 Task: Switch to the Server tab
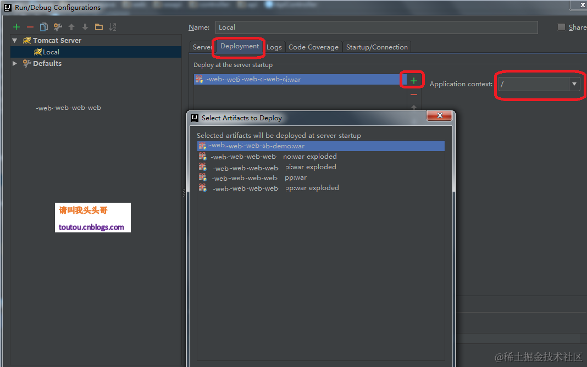click(x=201, y=47)
